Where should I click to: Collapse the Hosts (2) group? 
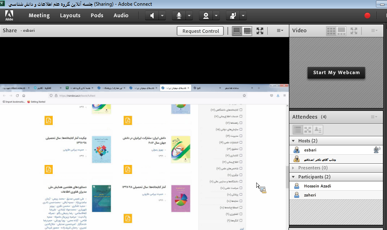pyautogui.click(x=293, y=141)
